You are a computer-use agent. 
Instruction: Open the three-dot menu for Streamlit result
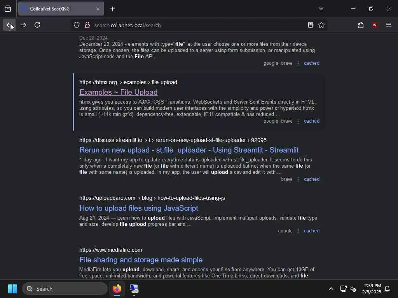point(298,179)
